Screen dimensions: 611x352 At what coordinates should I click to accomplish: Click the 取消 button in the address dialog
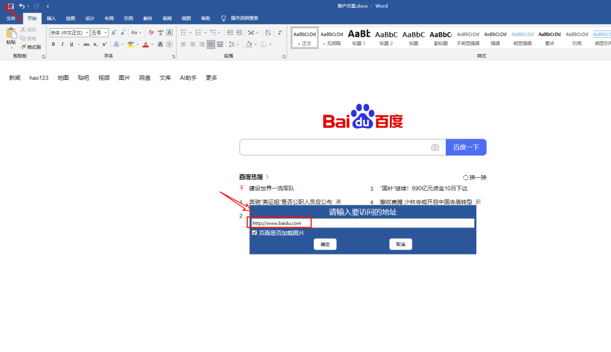pos(401,244)
